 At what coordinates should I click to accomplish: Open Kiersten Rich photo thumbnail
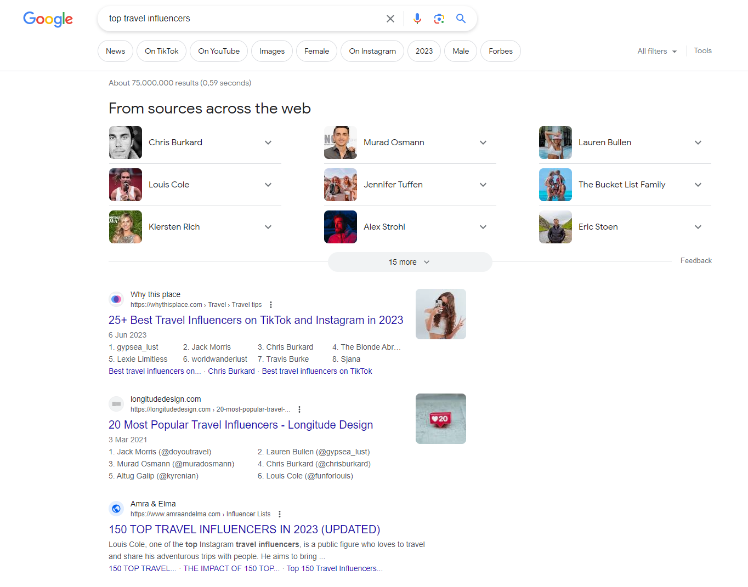coord(126,227)
